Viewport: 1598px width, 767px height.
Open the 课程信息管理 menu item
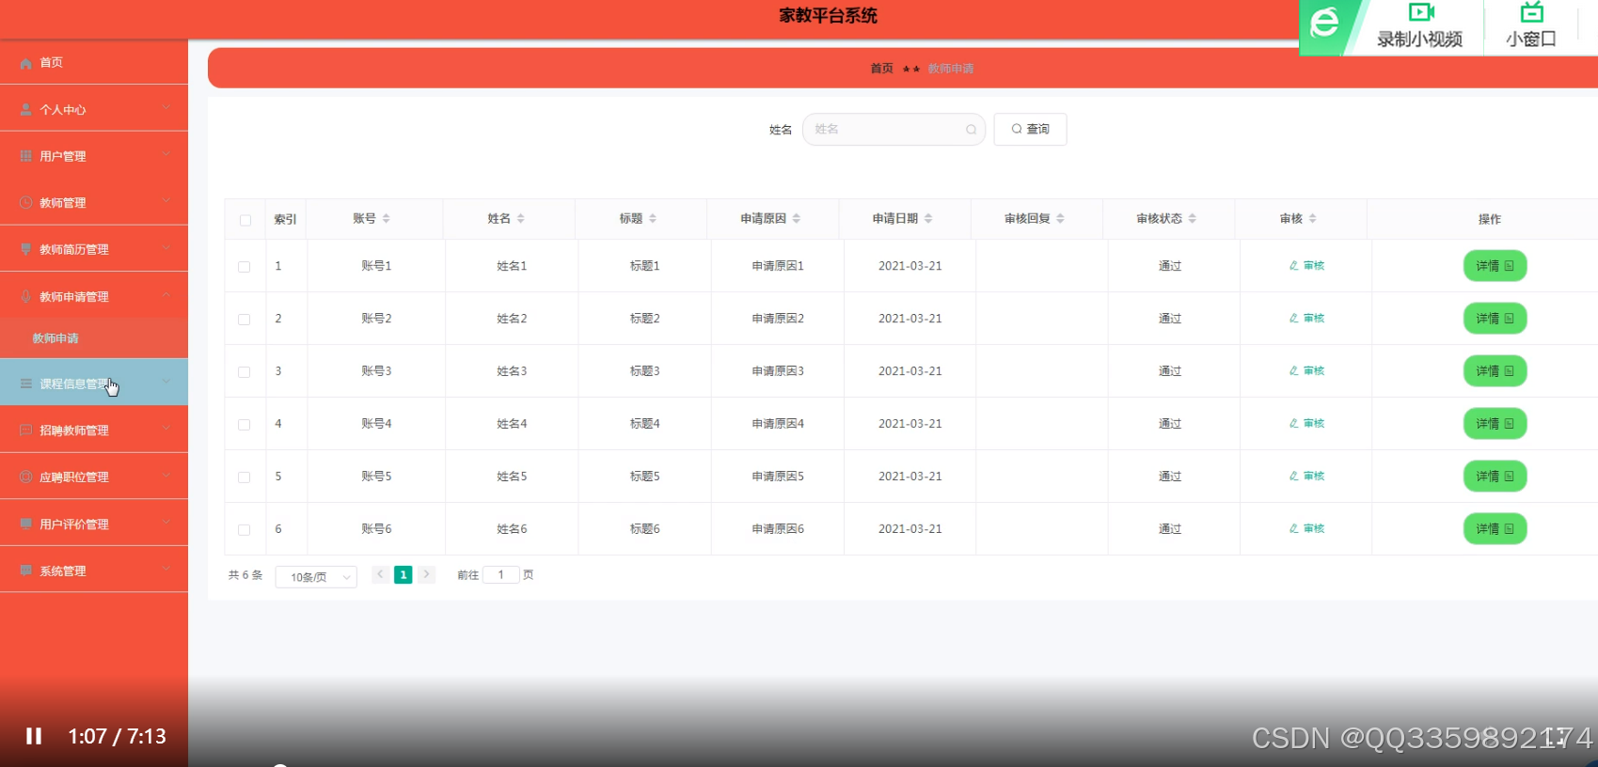[x=94, y=383]
